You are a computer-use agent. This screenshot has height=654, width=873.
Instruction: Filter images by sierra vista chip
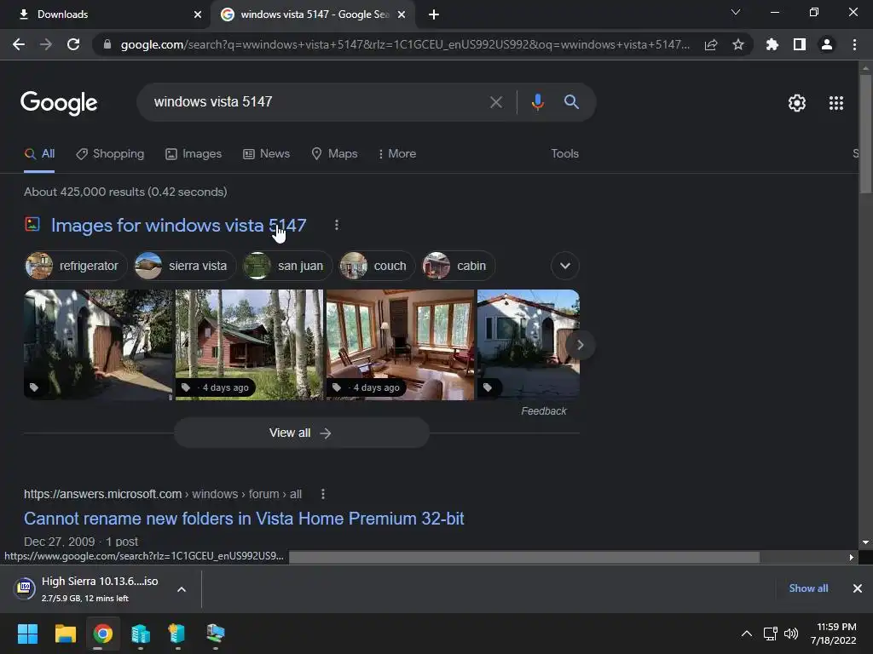(x=185, y=266)
